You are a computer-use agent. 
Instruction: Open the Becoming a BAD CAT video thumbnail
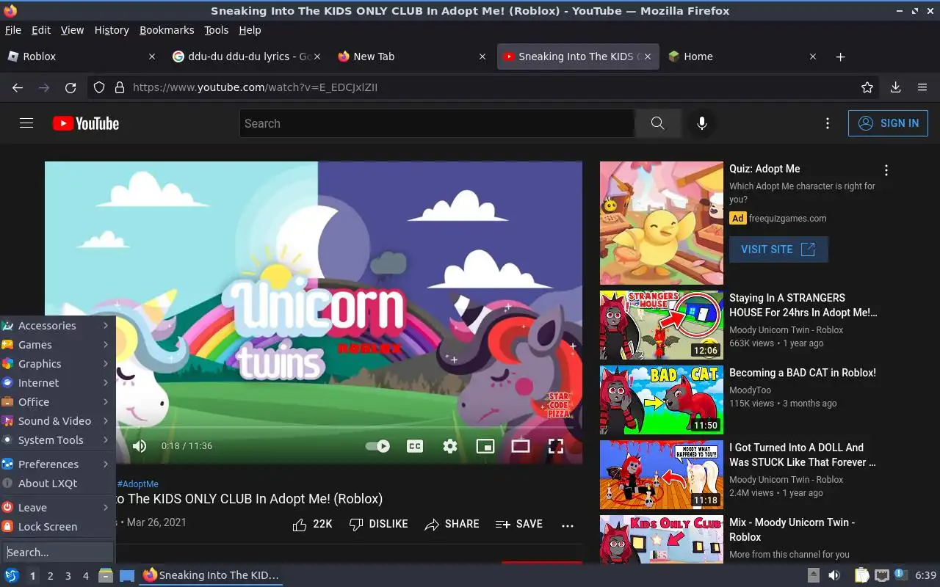(662, 401)
